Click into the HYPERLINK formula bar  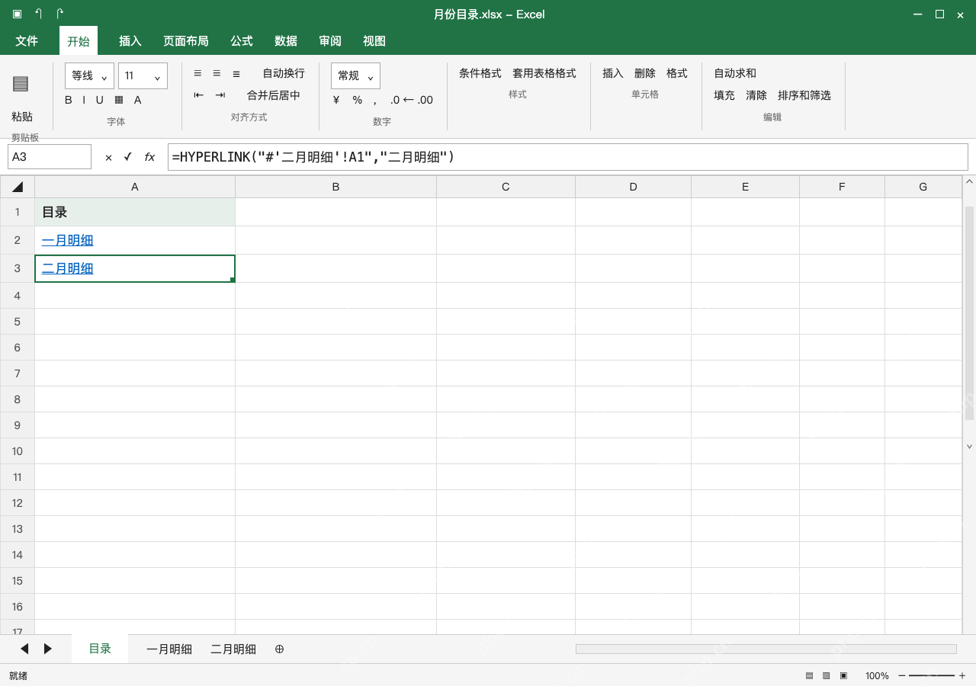click(567, 157)
